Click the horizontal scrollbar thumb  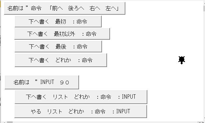[x=10, y=122]
